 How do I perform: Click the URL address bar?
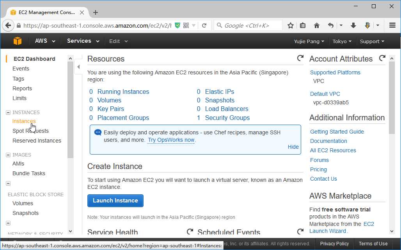coord(97,26)
